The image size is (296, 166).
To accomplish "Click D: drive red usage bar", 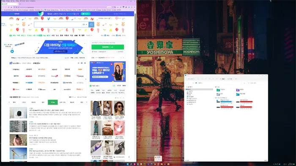I will point(246,102).
